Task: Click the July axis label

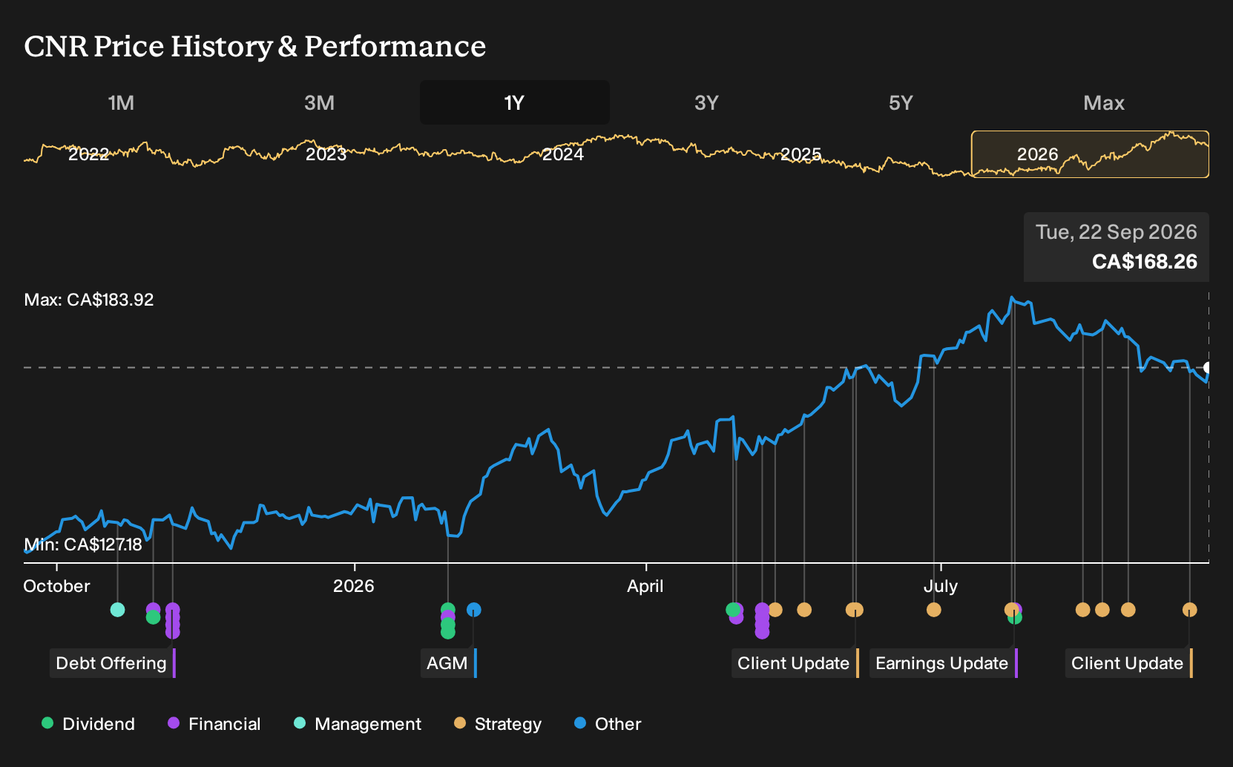Action: 941,586
